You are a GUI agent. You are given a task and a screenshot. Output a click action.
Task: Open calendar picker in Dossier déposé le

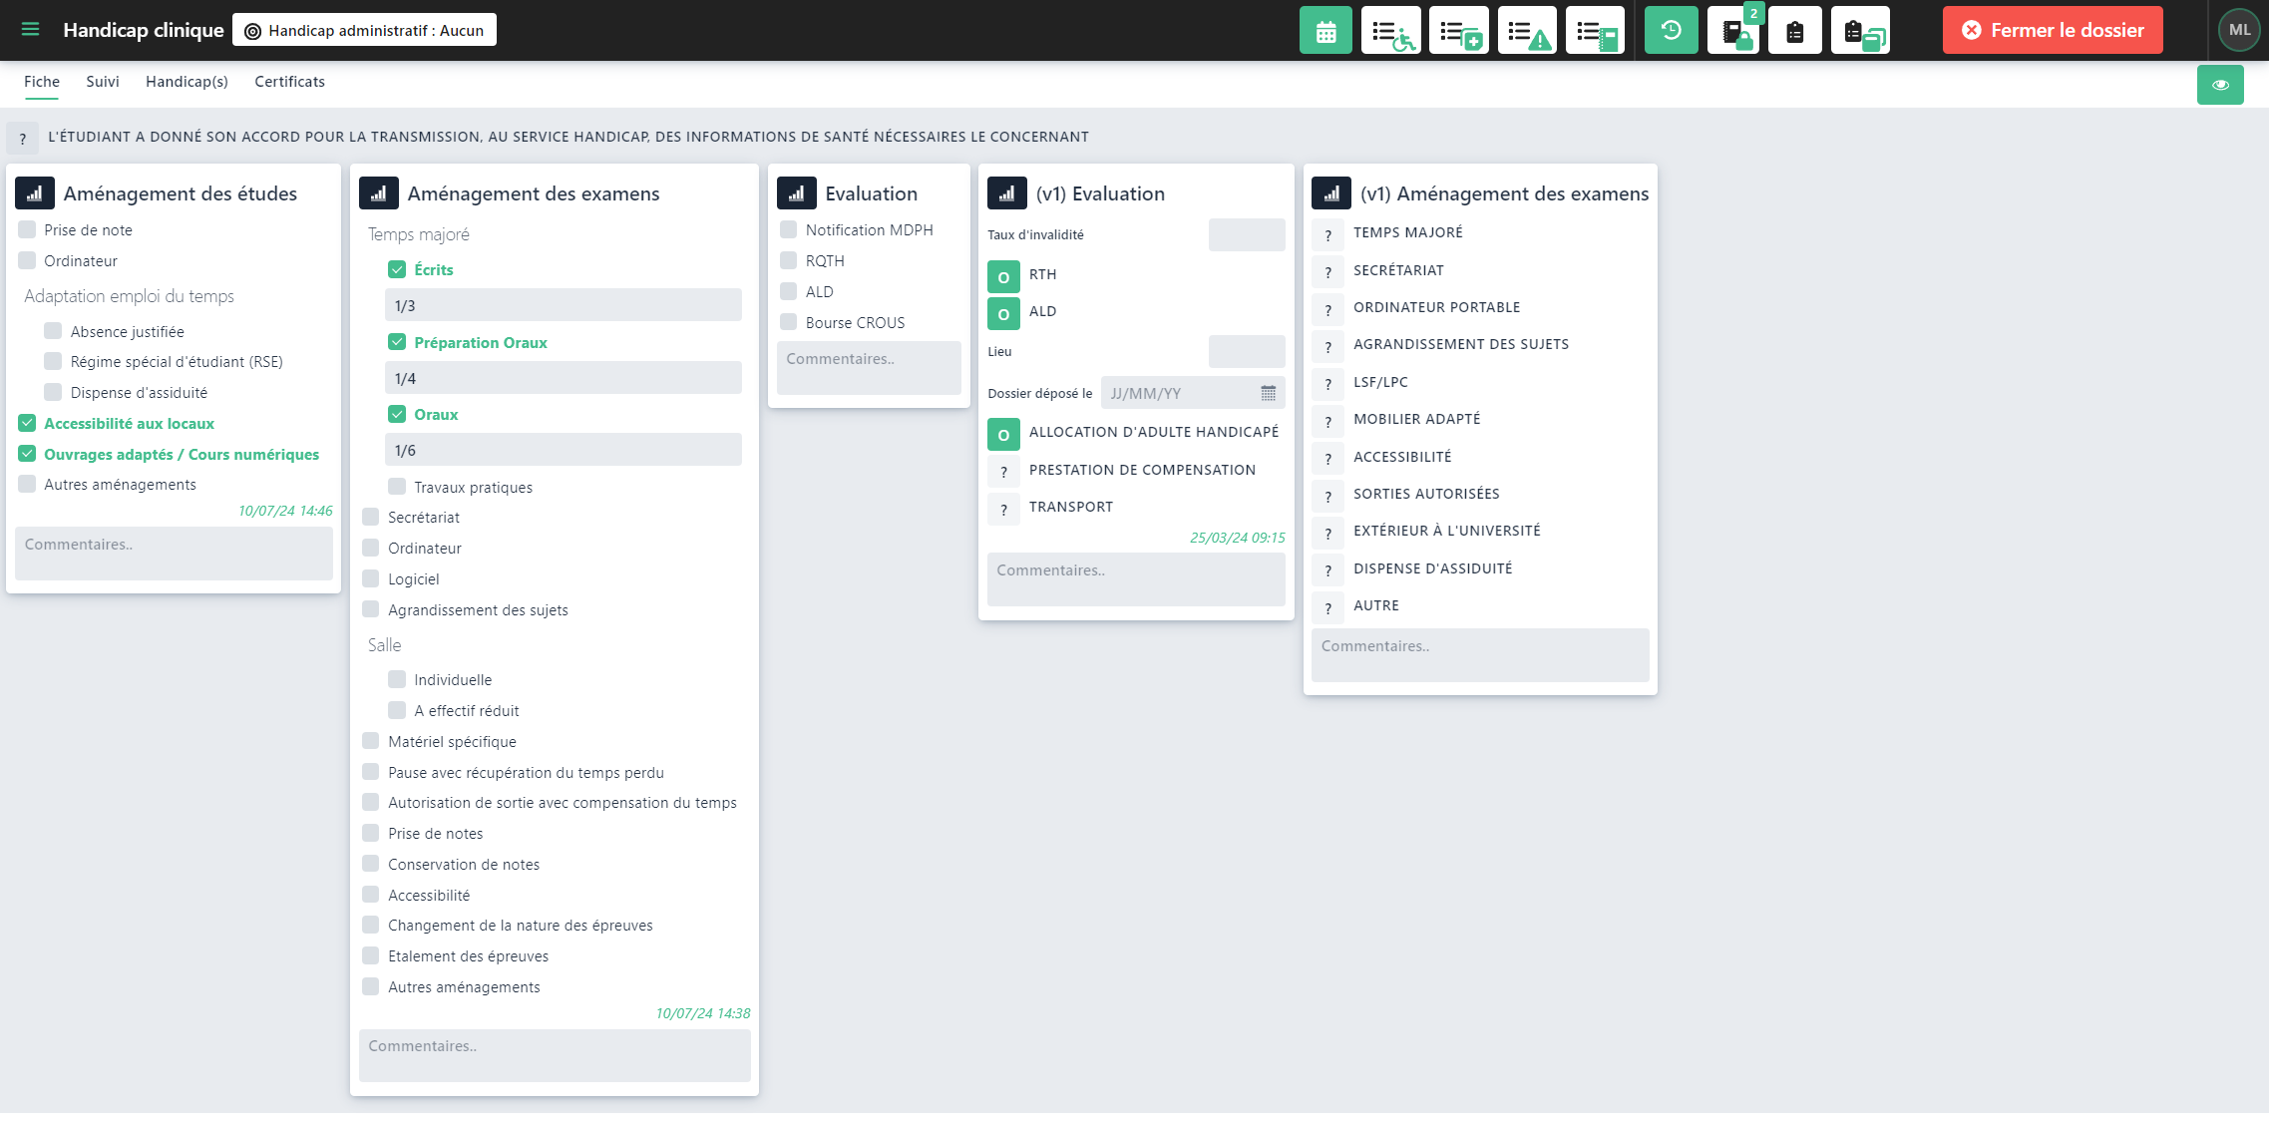[1268, 393]
